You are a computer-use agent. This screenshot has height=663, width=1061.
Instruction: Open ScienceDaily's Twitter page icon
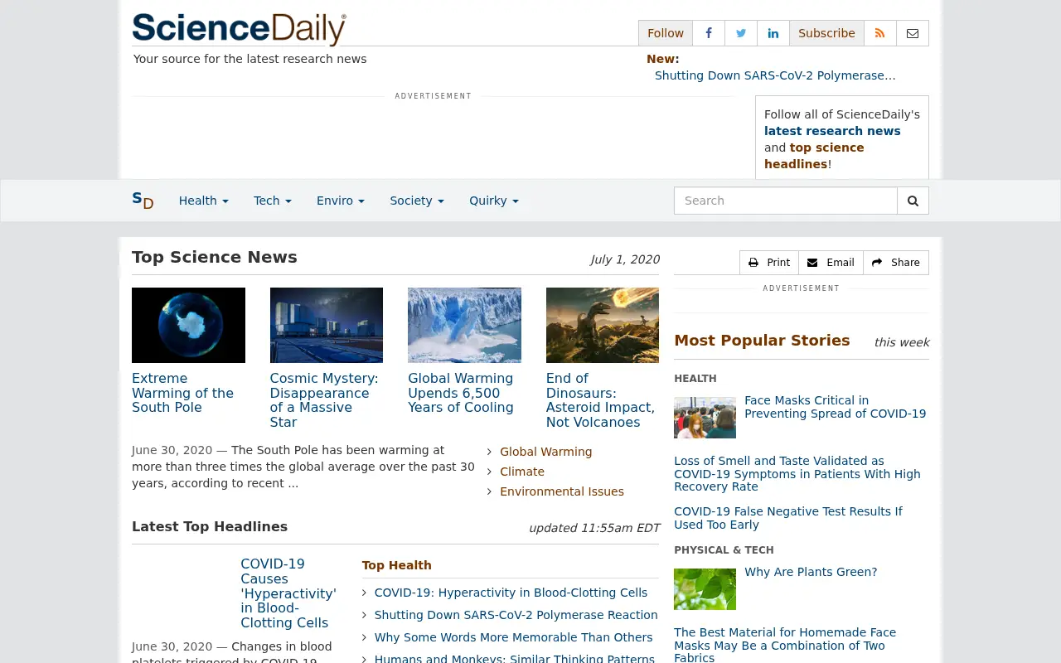(x=741, y=33)
